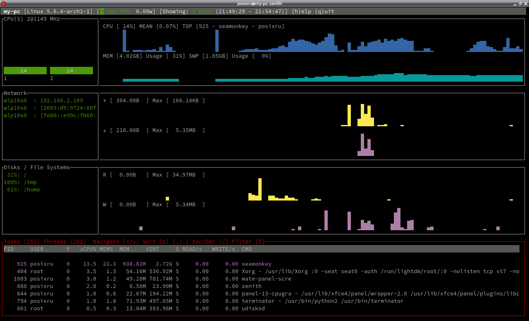This screenshot has height=321, width=529.
Task: Close the zenith terminal window
Action: (x=525, y=3)
